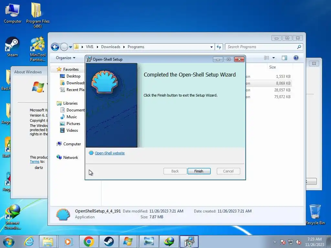Open the Organize menu
331x248 pixels.
pyautogui.click(x=65, y=58)
